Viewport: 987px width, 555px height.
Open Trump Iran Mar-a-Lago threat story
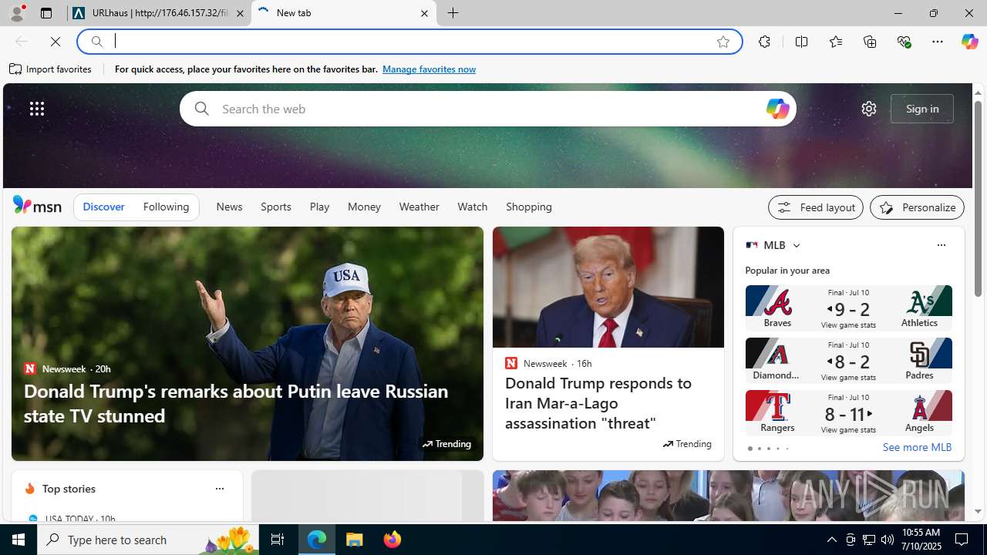pos(598,403)
